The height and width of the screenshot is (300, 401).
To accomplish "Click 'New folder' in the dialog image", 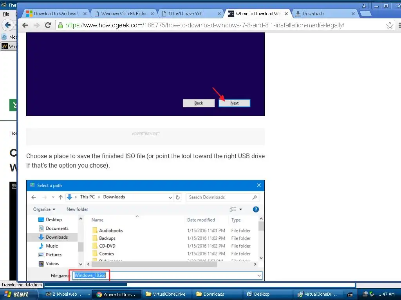I will coord(77,209).
